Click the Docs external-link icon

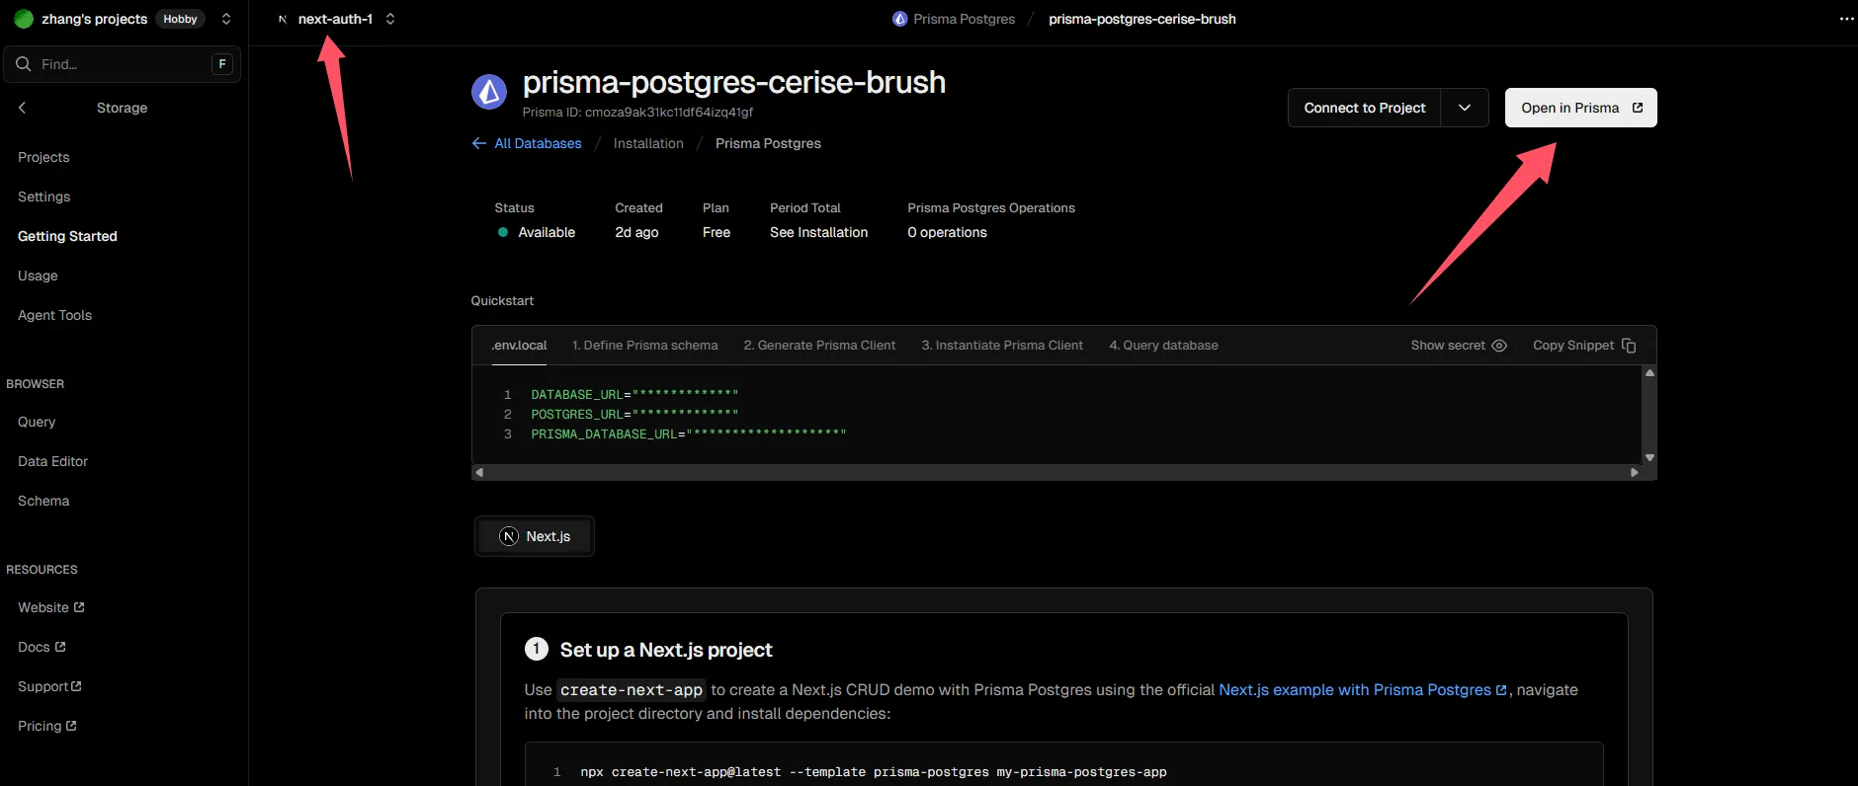(60, 647)
